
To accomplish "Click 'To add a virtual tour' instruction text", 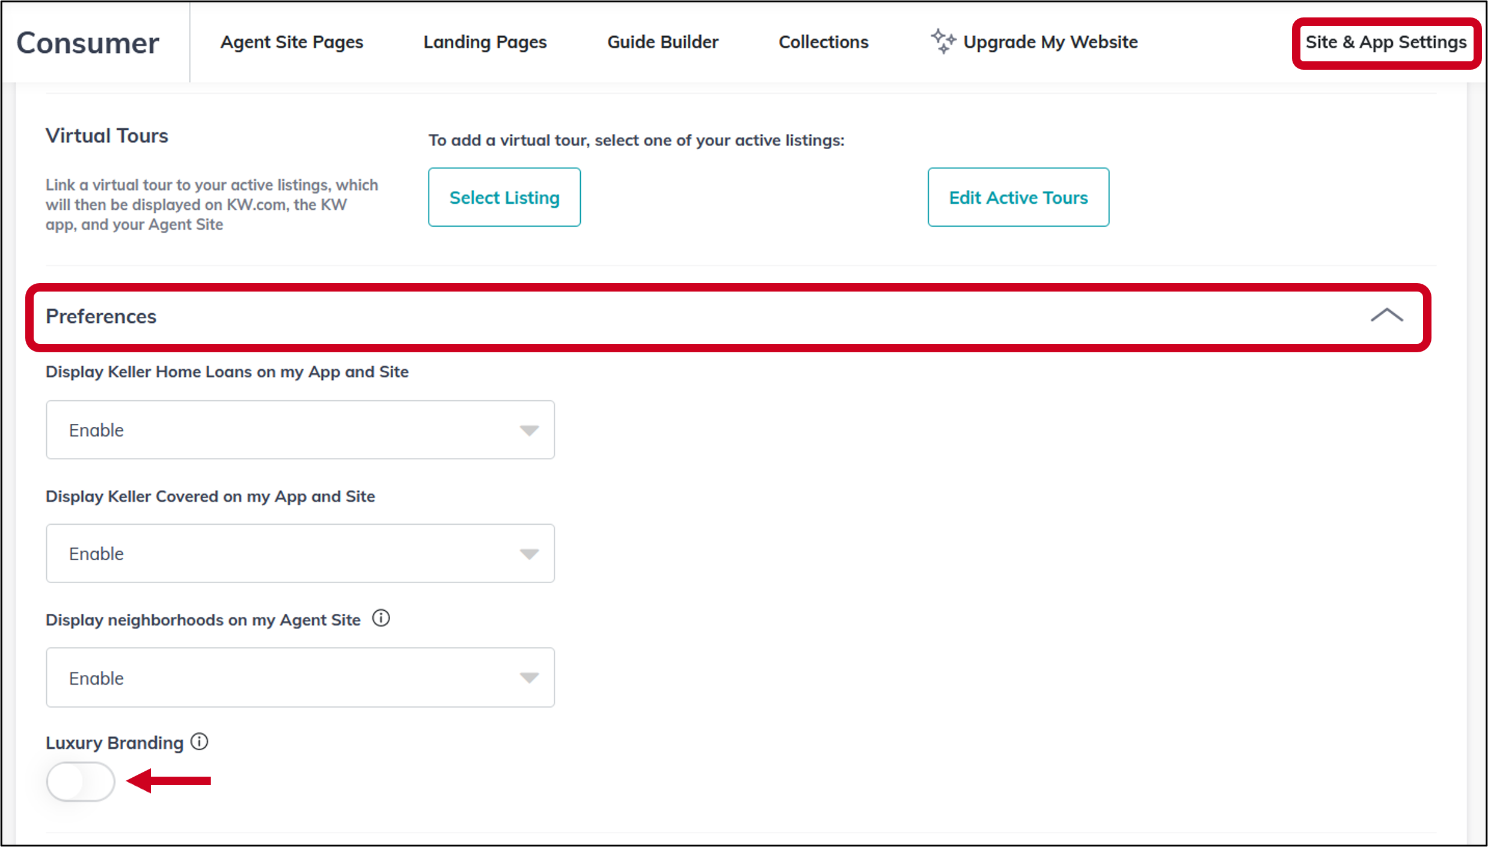I will pos(636,141).
